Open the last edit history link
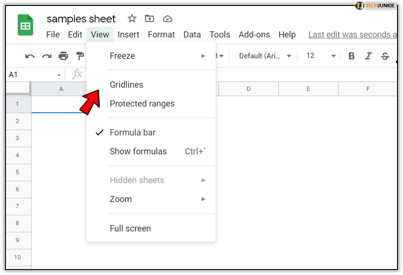This screenshot has height=275, width=403. point(352,35)
